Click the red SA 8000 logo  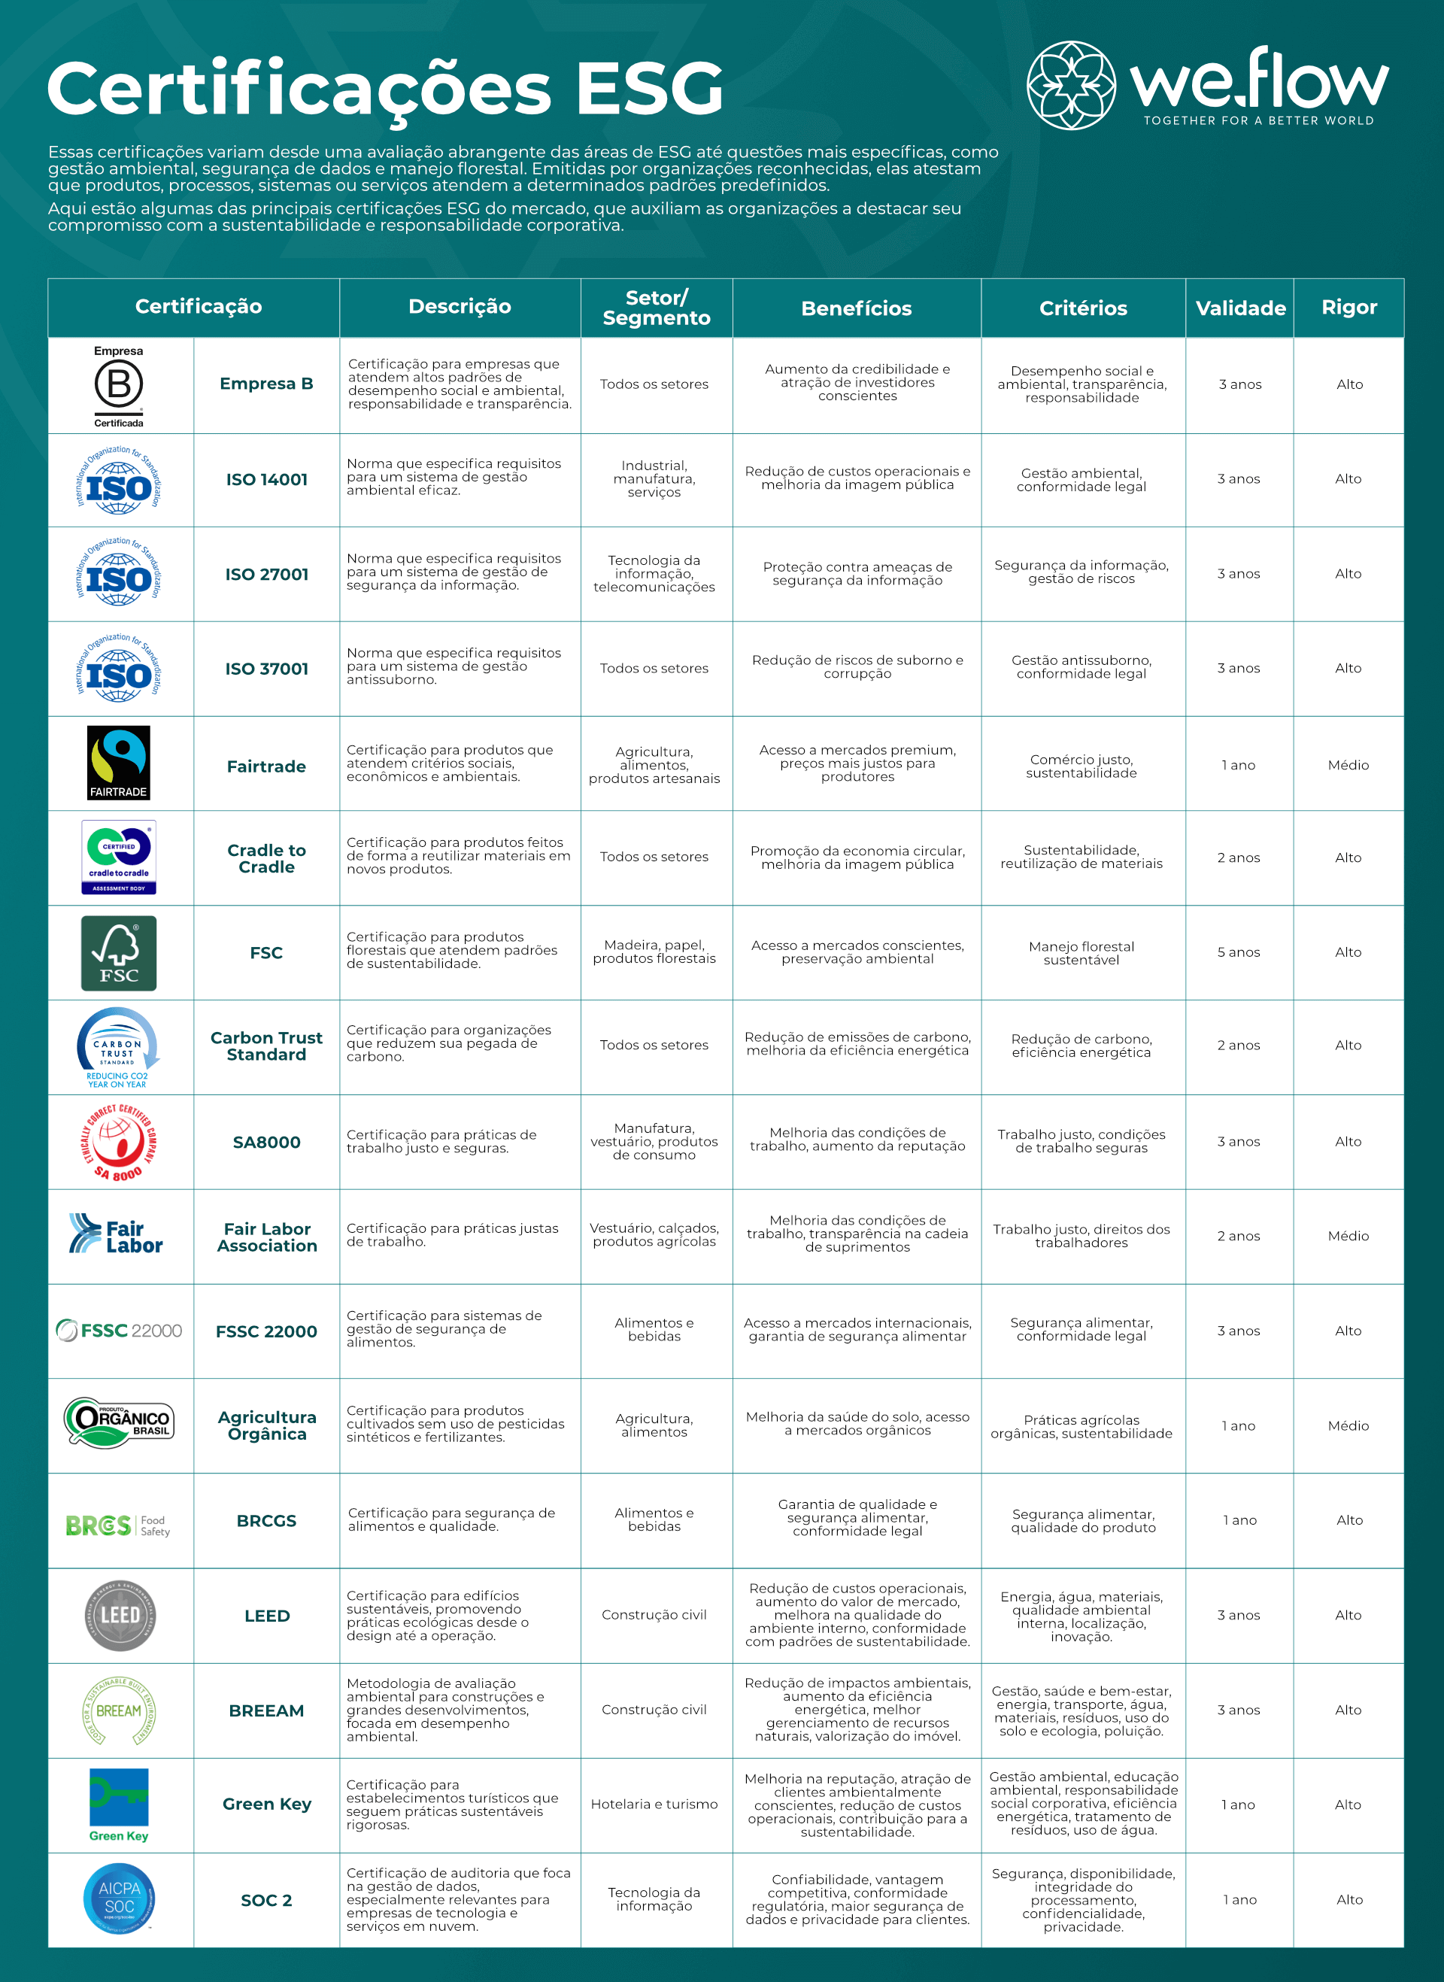(x=119, y=1142)
